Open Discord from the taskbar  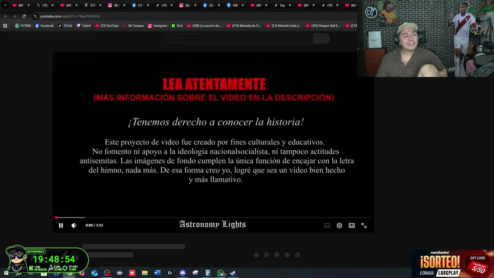(183, 273)
